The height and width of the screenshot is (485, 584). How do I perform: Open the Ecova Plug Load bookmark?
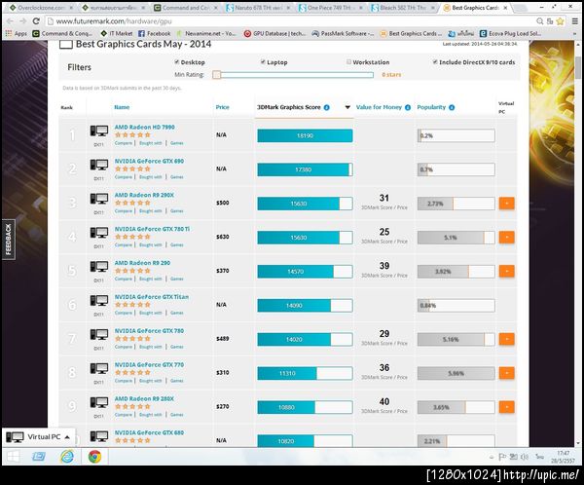[x=510, y=33]
